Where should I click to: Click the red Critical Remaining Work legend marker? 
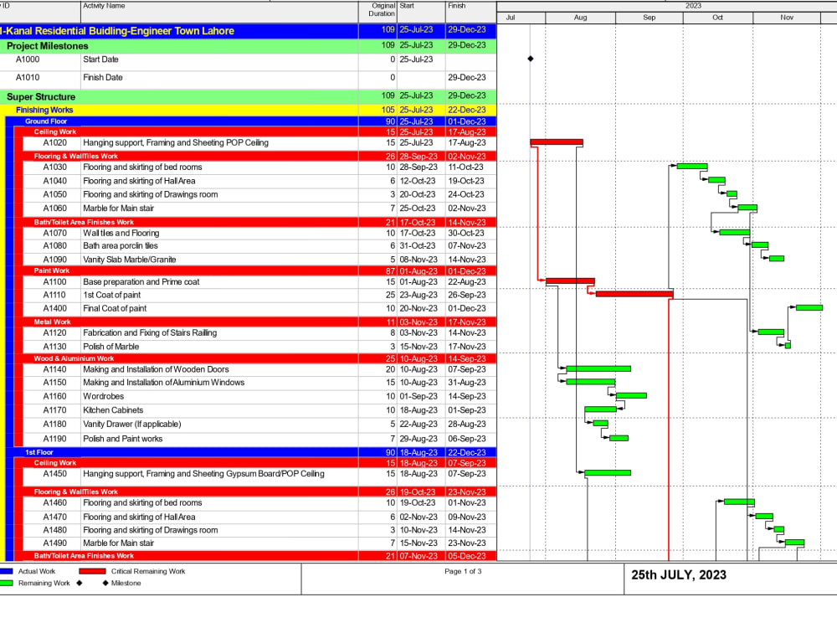tap(92, 571)
